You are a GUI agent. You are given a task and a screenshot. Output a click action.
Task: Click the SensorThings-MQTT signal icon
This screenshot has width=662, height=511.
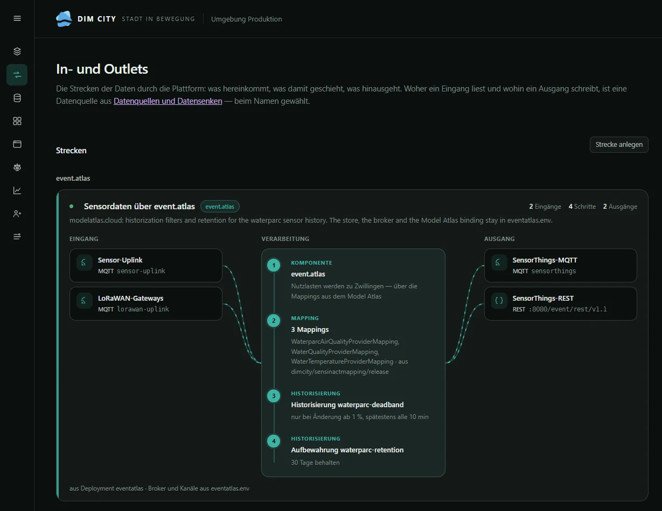pos(499,262)
